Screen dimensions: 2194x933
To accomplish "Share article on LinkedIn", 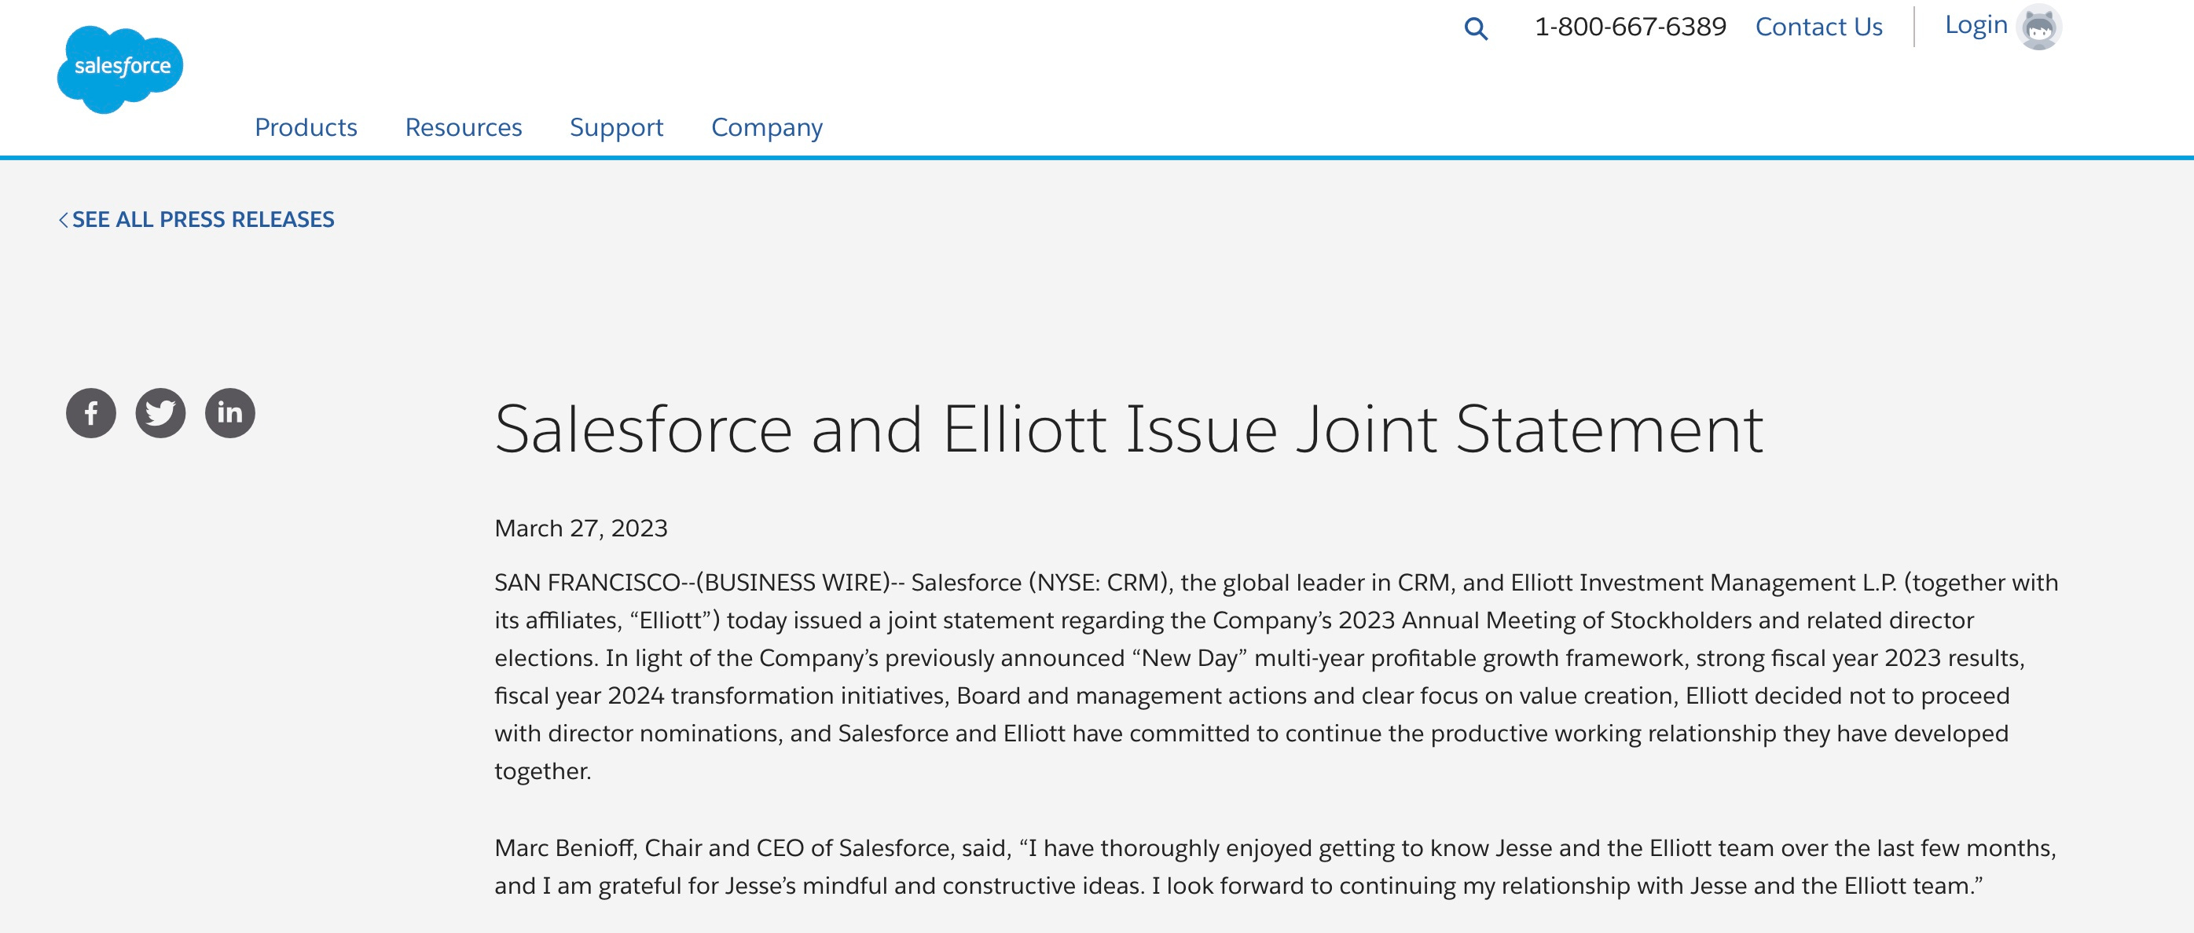I will (x=230, y=414).
